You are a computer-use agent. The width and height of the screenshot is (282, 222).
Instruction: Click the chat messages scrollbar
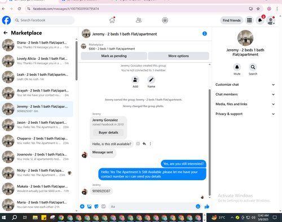pyautogui.click(x=210, y=142)
